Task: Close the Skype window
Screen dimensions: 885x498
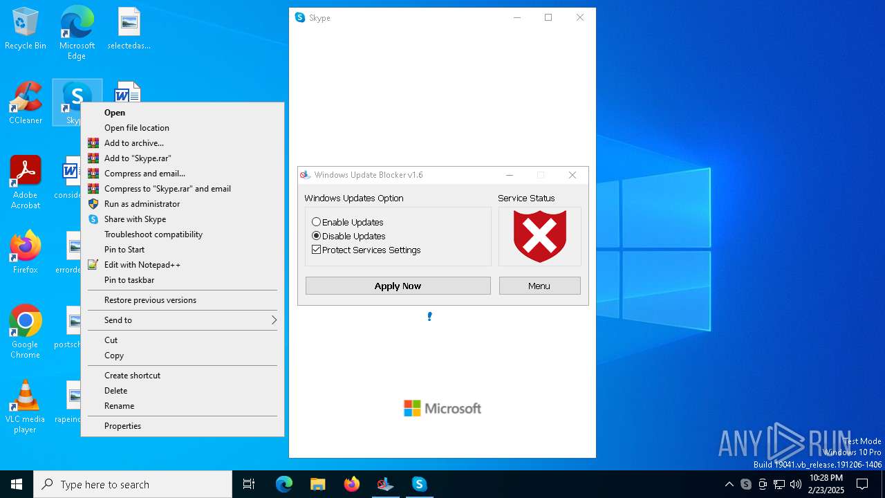Action: (x=580, y=18)
